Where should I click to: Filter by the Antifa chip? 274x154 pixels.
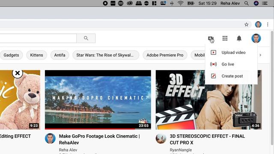(x=60, y=55)
